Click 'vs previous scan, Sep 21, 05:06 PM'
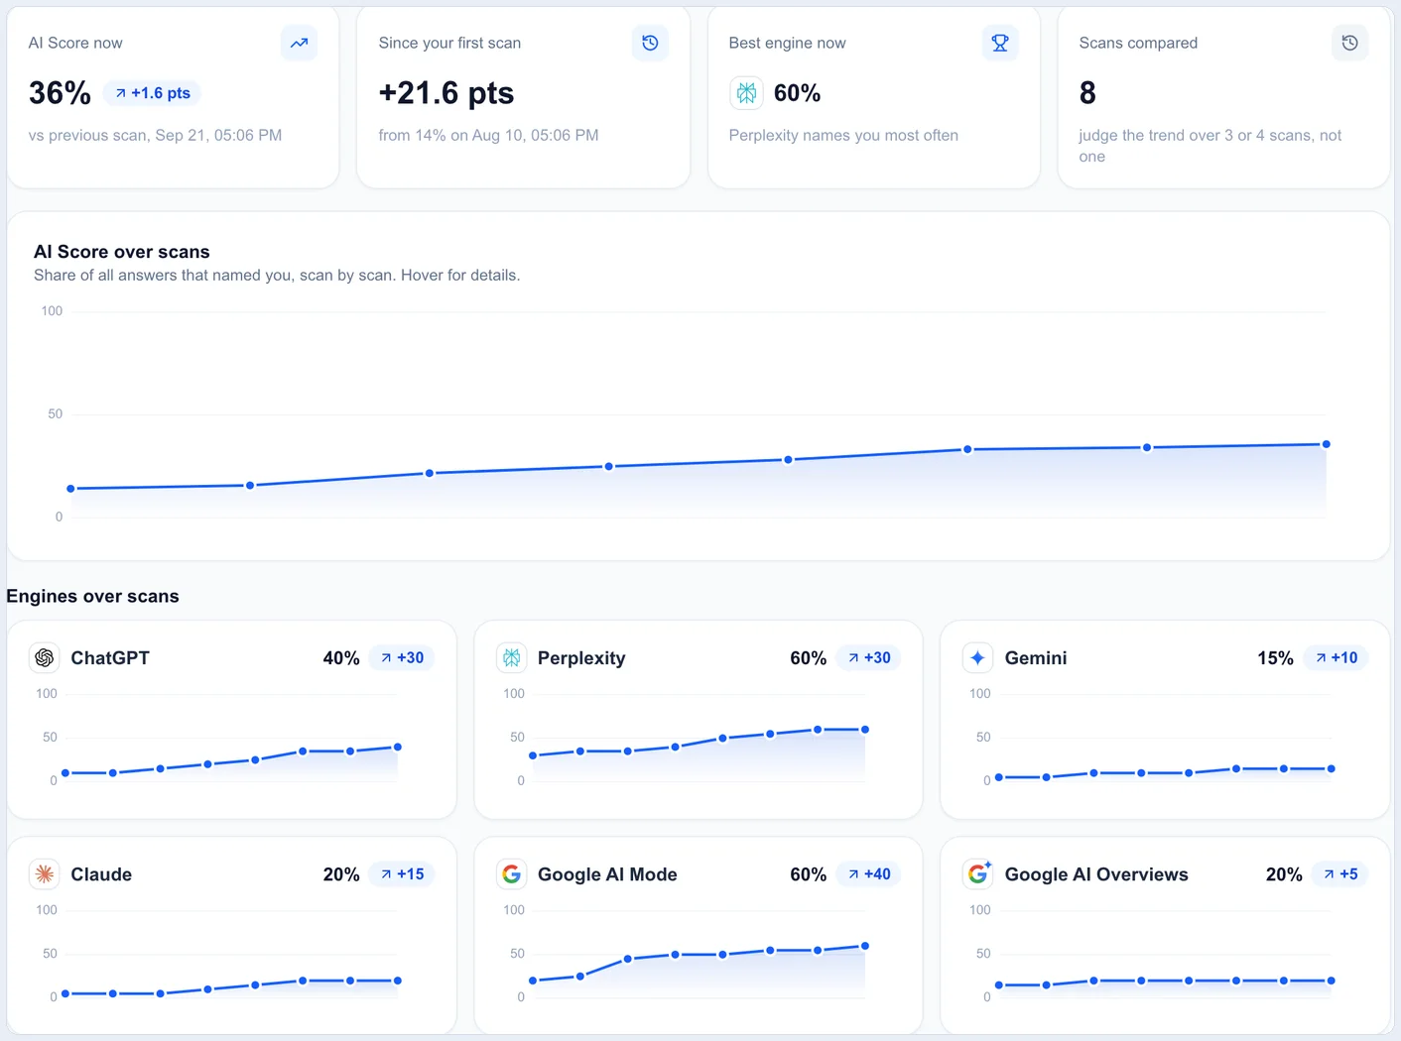The image size is (1401, 1041). coord(155,135)
